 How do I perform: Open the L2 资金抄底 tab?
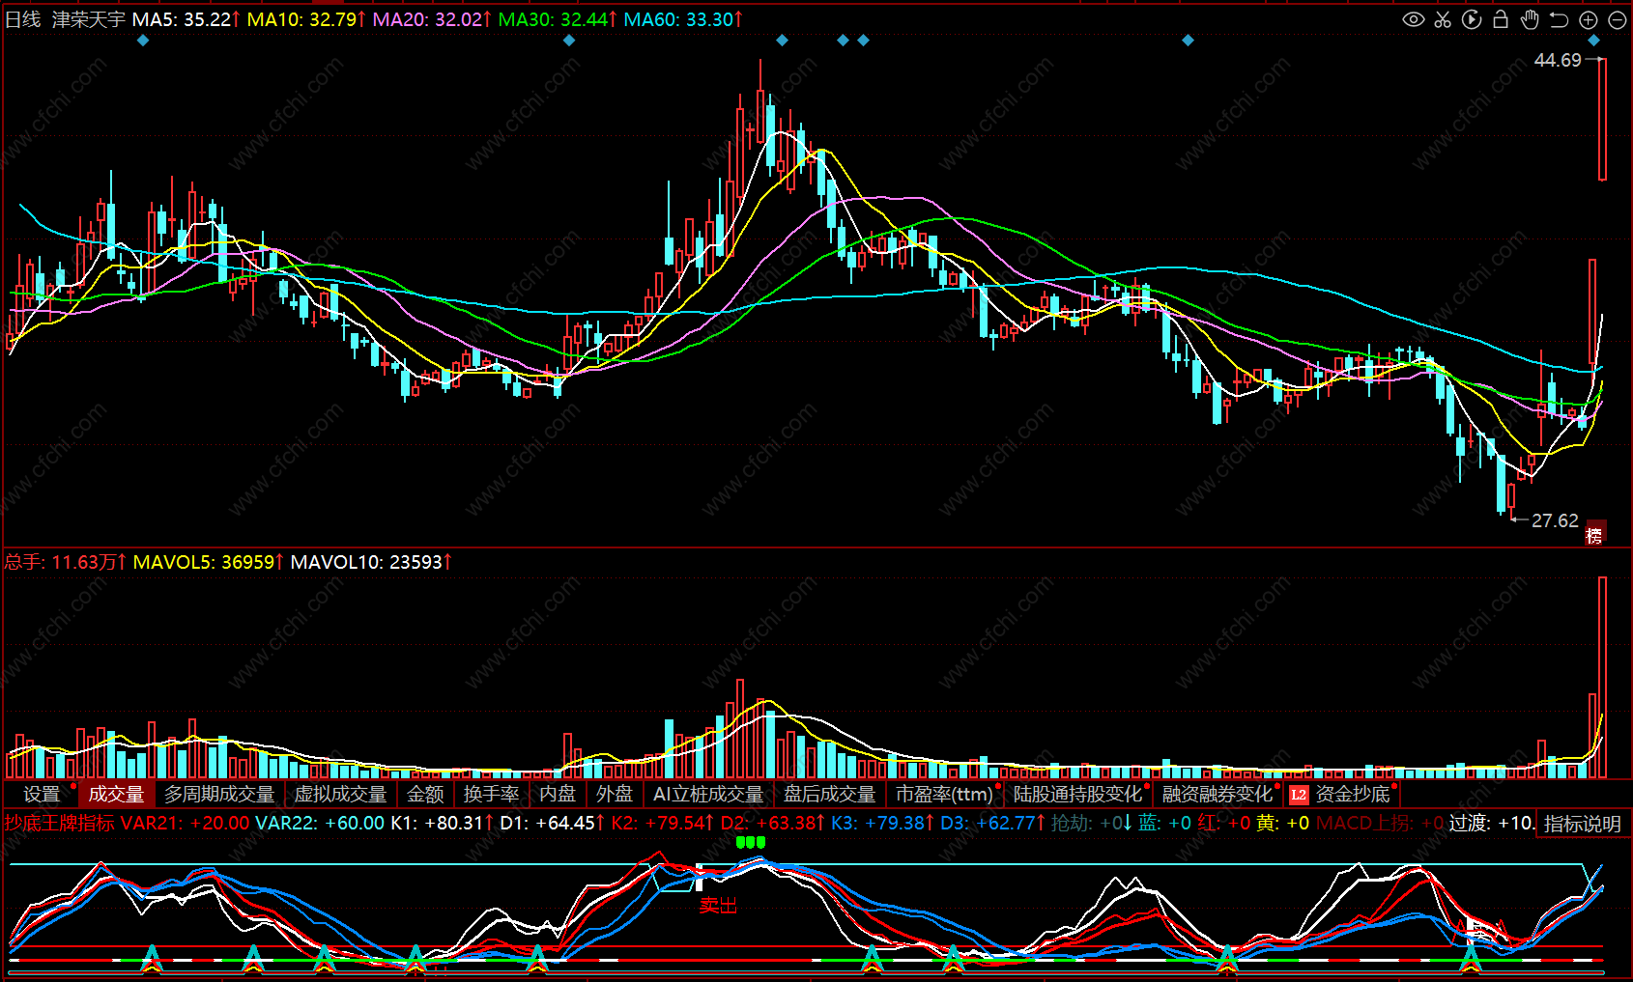(1342, 794)
